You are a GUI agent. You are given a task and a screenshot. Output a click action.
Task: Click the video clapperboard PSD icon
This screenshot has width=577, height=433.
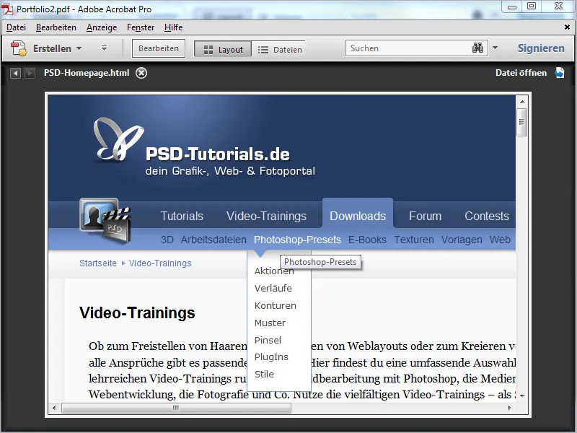[105, 220]
